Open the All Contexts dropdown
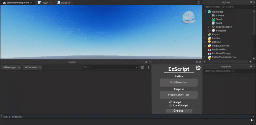The image size is (256, 125). pyautogui.click(x=33, y=67)
